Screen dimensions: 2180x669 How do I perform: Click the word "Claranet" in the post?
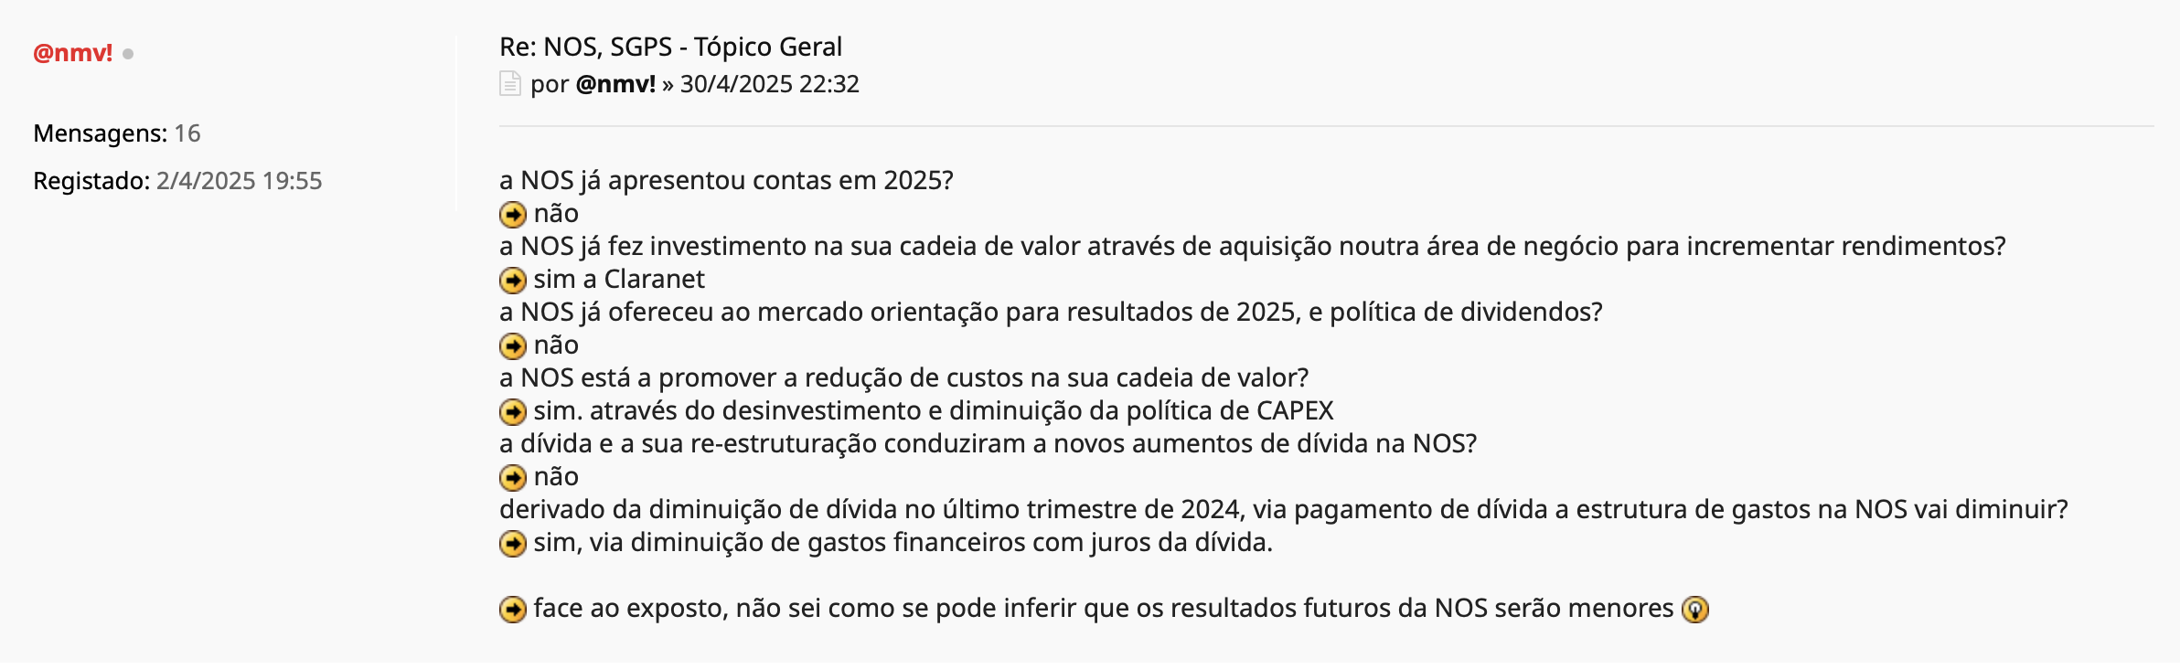click(x=654, y=279)
